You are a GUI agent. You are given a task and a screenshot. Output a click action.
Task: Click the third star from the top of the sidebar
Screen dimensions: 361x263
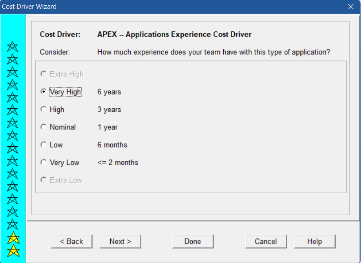(12, 72)
